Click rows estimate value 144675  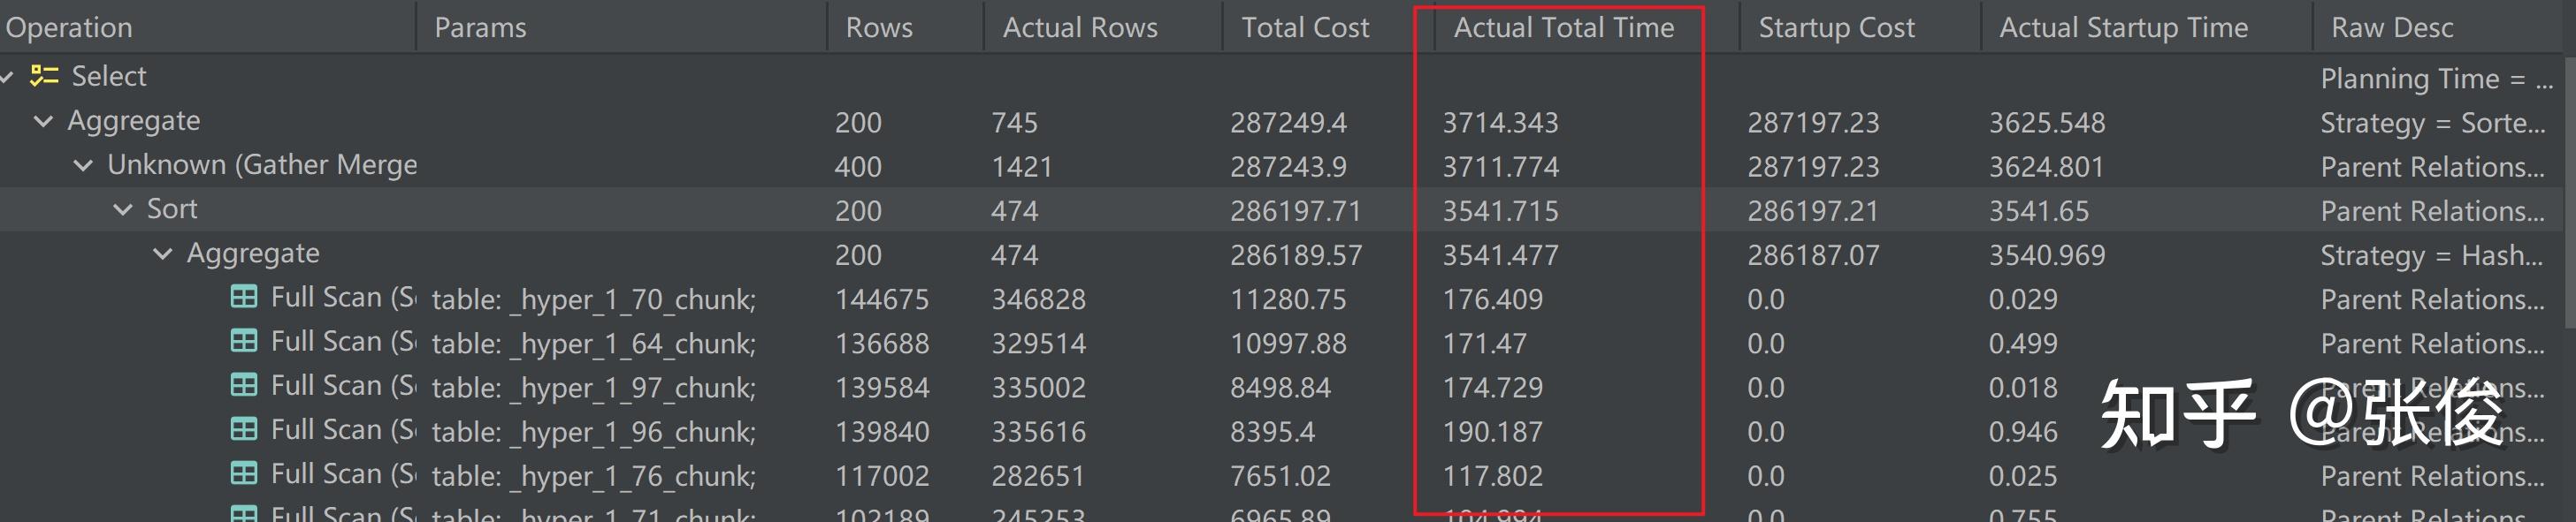pos(882,299)
